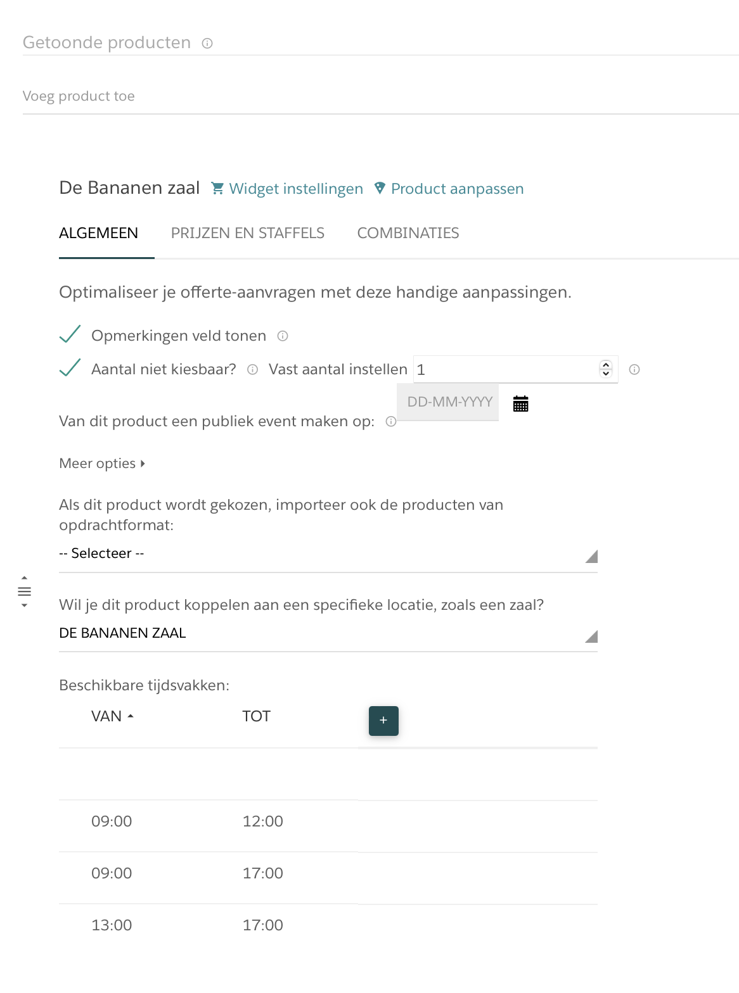Uncheck Opmerkingen veld tonen checkmark
739x993 pixels.
(x=70, y=334)
